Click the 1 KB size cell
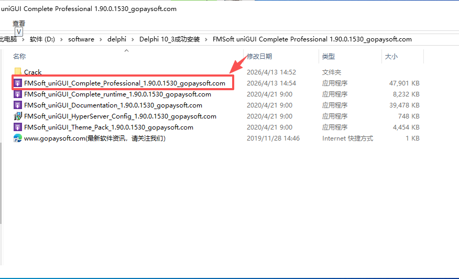 [412, 138]
